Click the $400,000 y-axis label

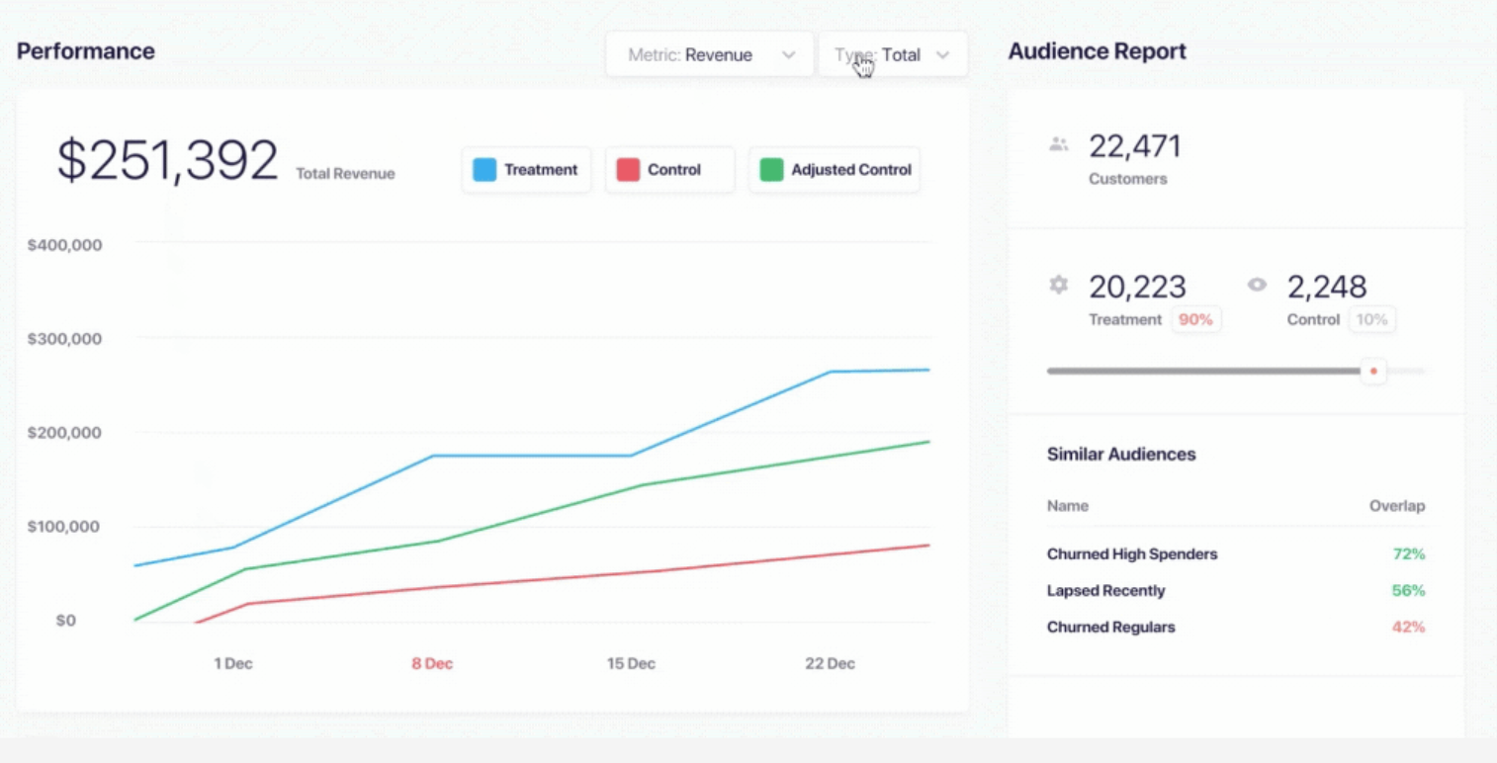[x=64, y=245]
